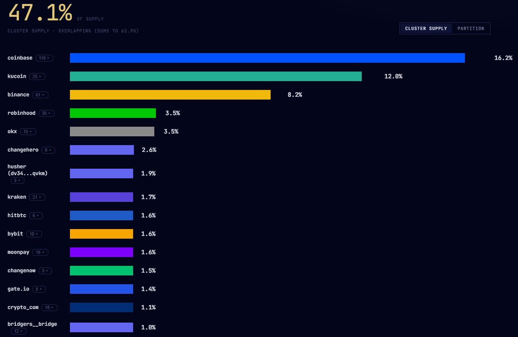This screenshot has height=337, width=518.
Task: Click the "gate.io" row label
Action: (x=19, y=289)
